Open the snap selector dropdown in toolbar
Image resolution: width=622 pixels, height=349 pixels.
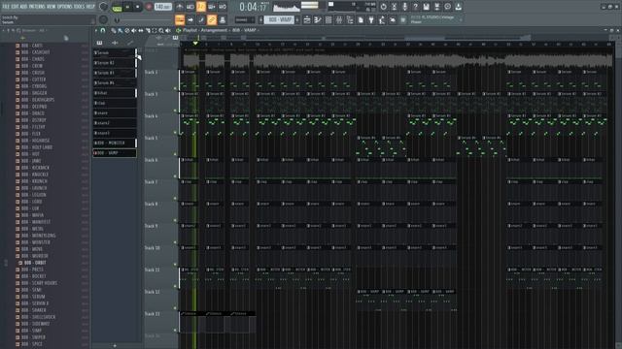pos(245,19)
